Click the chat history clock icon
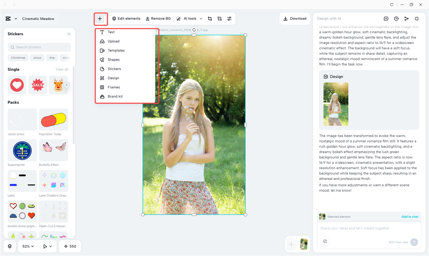Image resolution: width=429 pixels, height=256 pixels. [396, 18]
